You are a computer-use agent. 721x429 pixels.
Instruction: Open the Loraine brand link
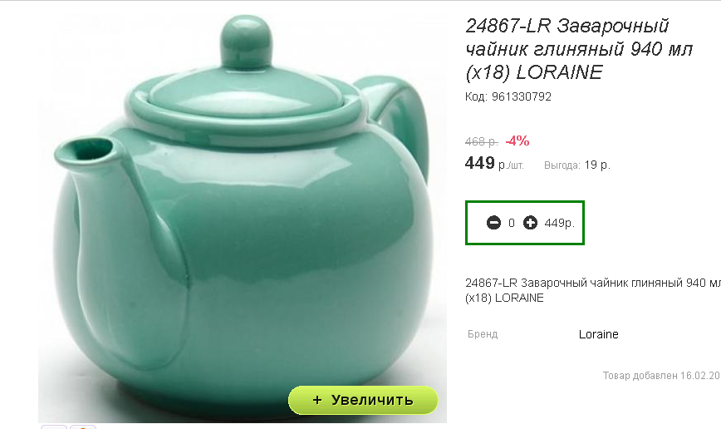point(598,334)
